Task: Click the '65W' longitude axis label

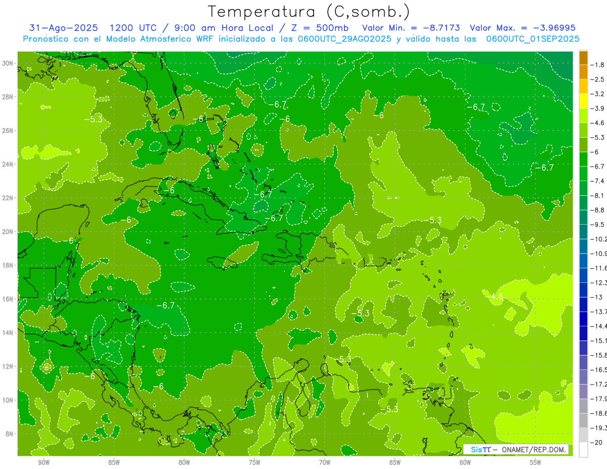Action: click(395, 462)
